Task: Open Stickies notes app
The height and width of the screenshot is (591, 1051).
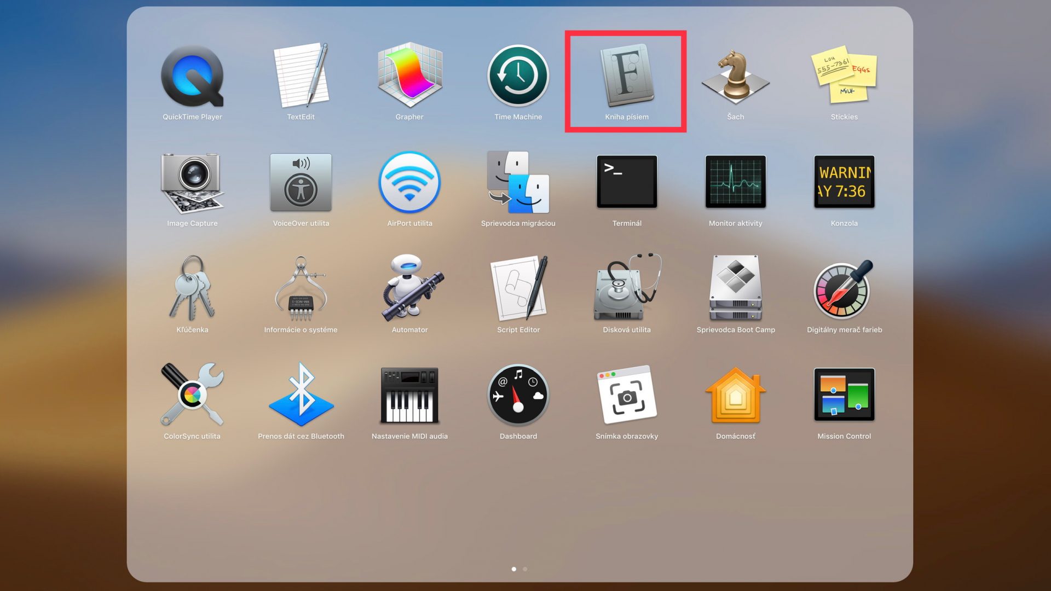Action: (x=844, y=74)
